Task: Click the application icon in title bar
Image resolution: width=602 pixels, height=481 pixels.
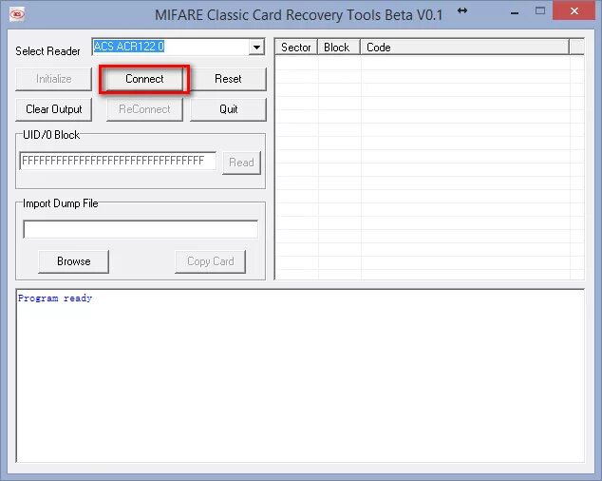Action: point(17,14)
